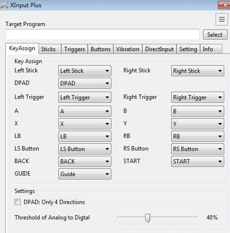Expand the START assignment dropdown
Viewport: 230px width, 233px height.
(198, 161)
